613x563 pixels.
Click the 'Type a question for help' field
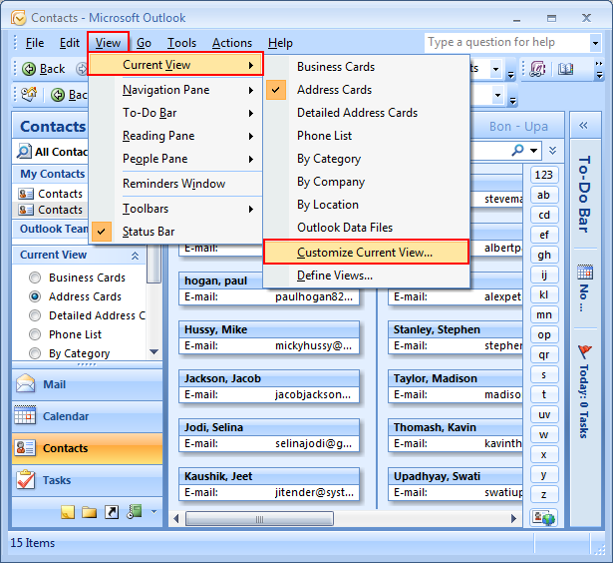[507, 42]
